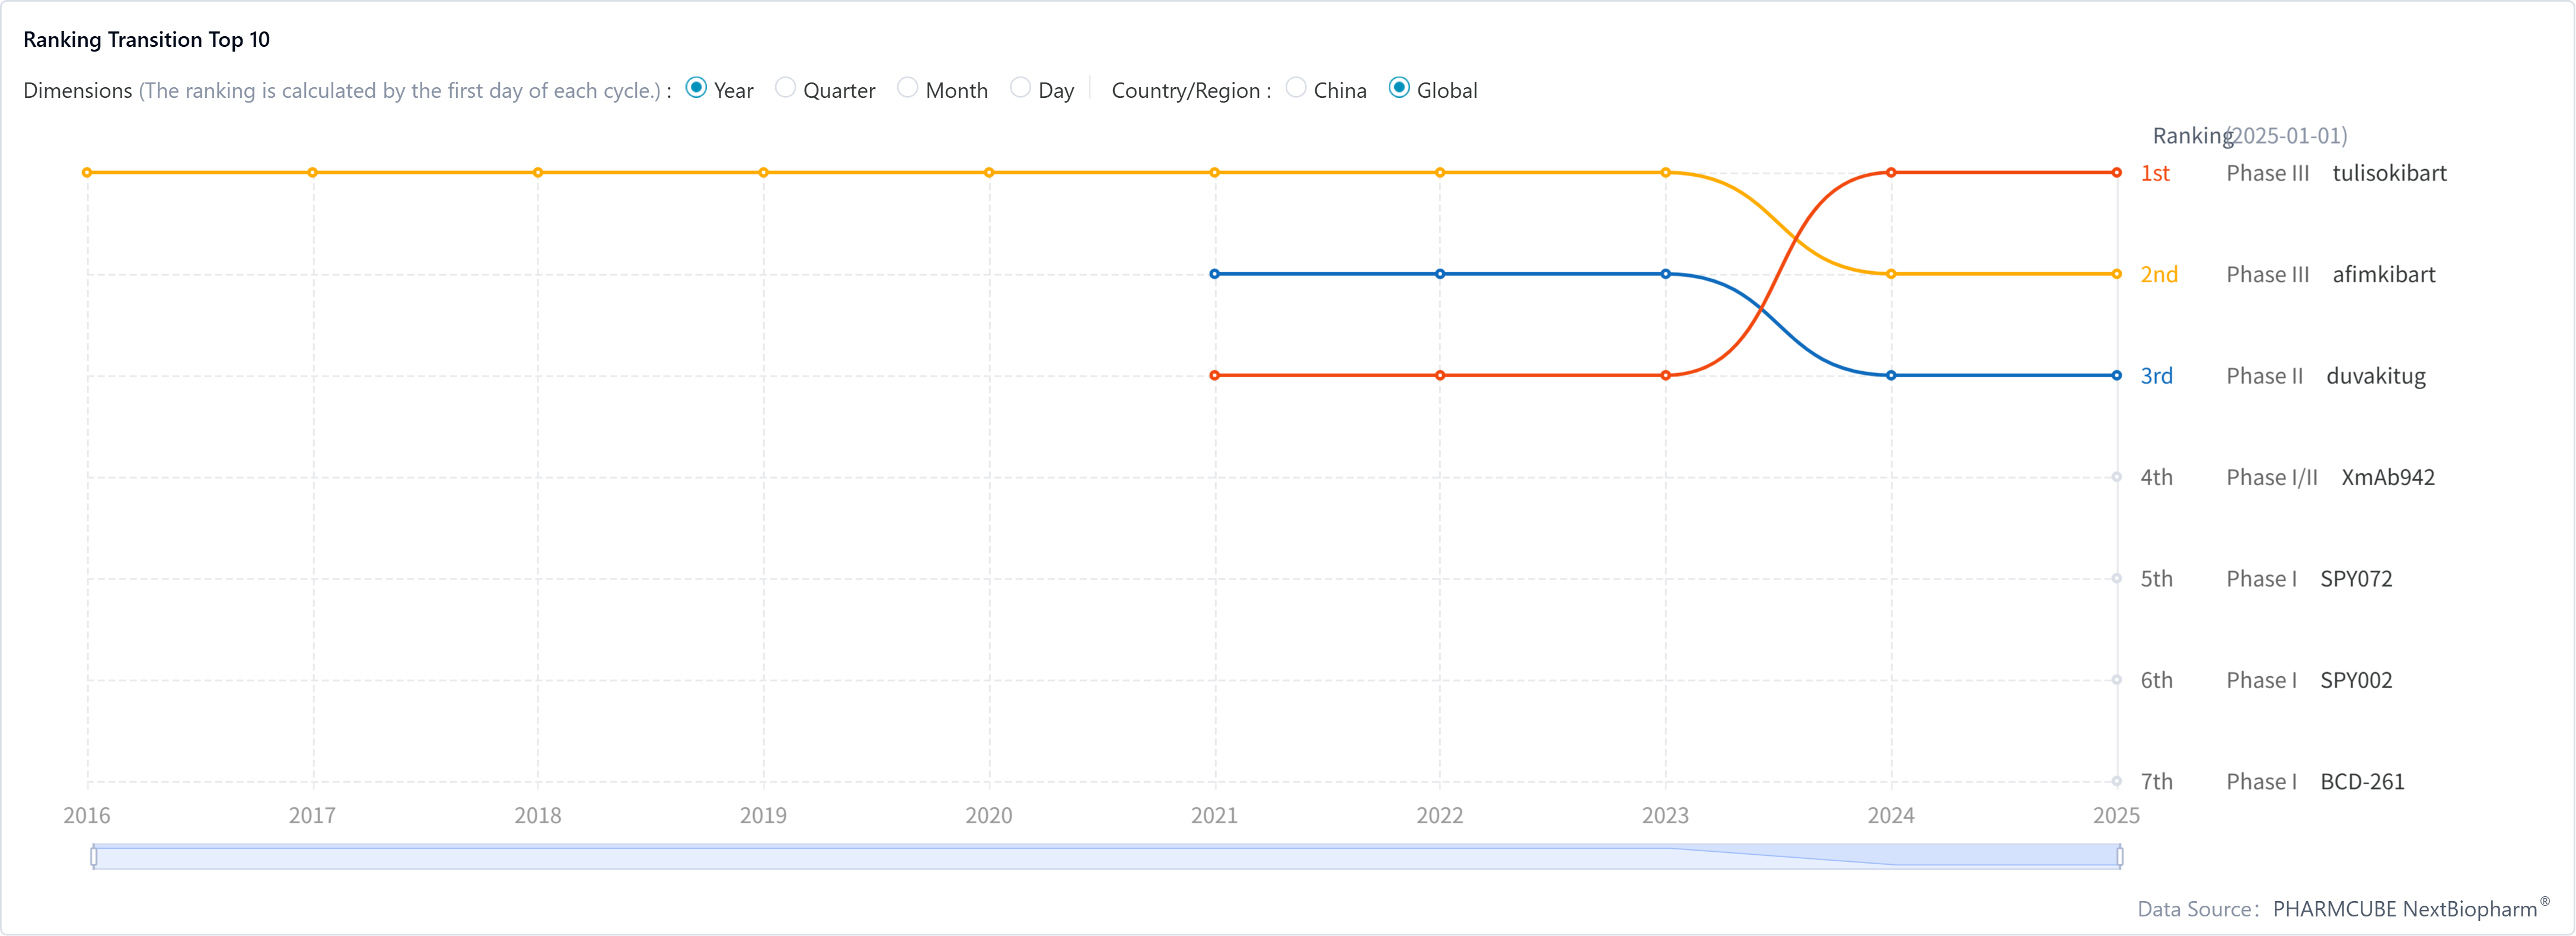The image size is (2576, 936).
Task: Select the Quarter dimension radio button
Action: click(785, 88)
